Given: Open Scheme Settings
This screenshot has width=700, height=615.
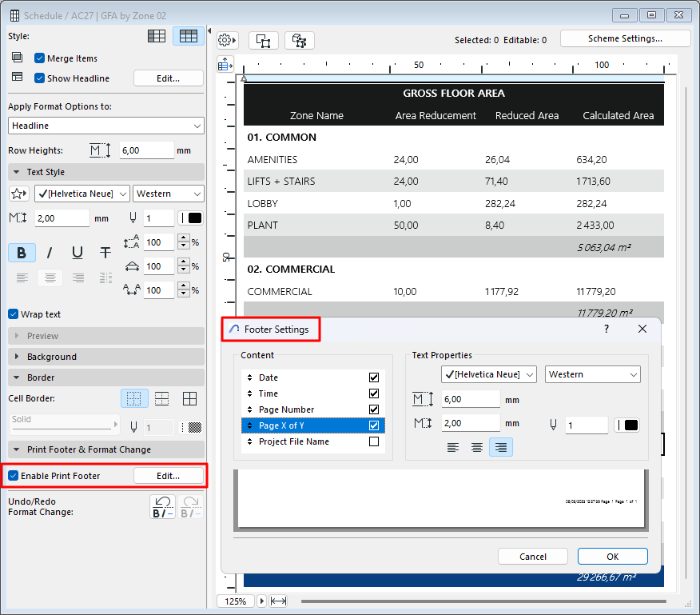Looking at the screenshot, I should tap(625, 38).
